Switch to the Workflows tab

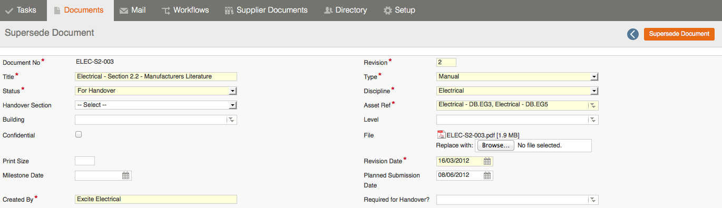tap(185, 10)
